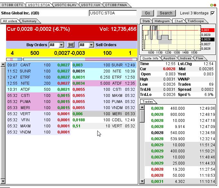Click the price chart thumbnail

coord(171,37)
